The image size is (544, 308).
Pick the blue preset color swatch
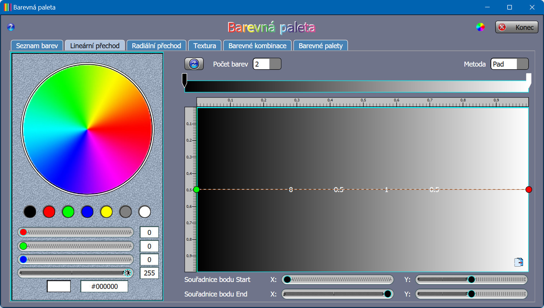(x=87, y=212)
